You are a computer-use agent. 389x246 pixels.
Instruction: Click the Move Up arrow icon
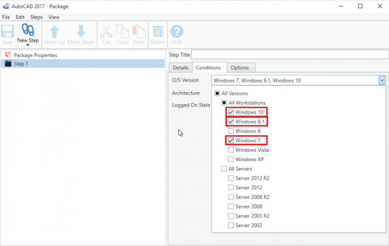tap(54, 31)
